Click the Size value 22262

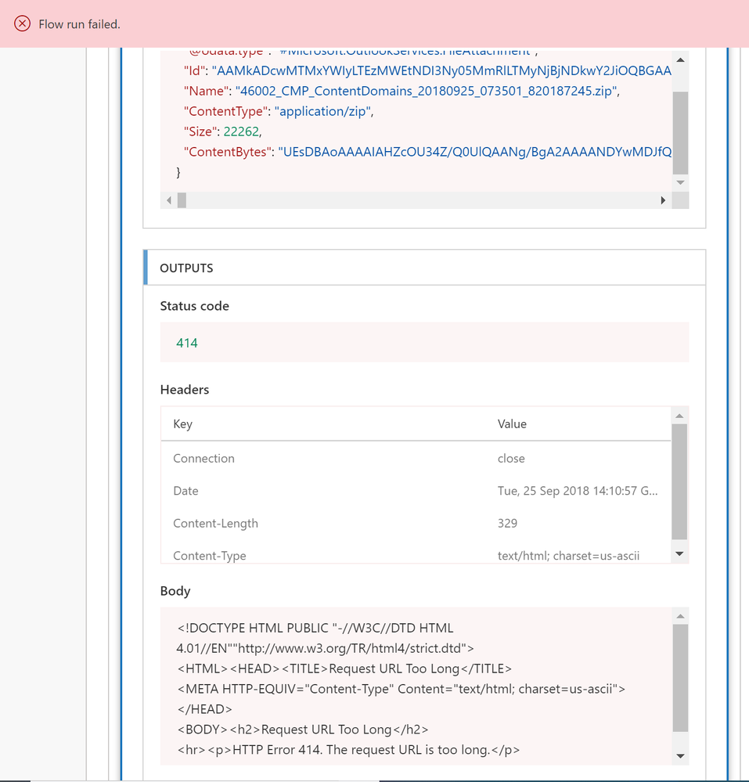coord(241,132)
